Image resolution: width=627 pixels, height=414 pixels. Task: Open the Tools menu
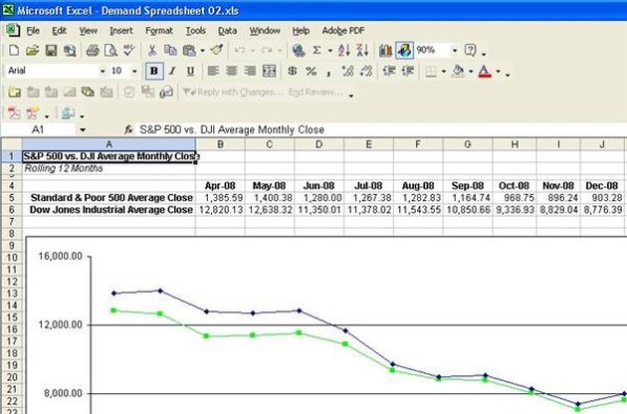click(195, 31)
